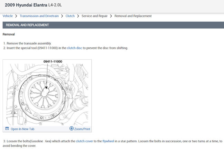Navigate to the Clutch breadcrumb

[x=70, y=16]
